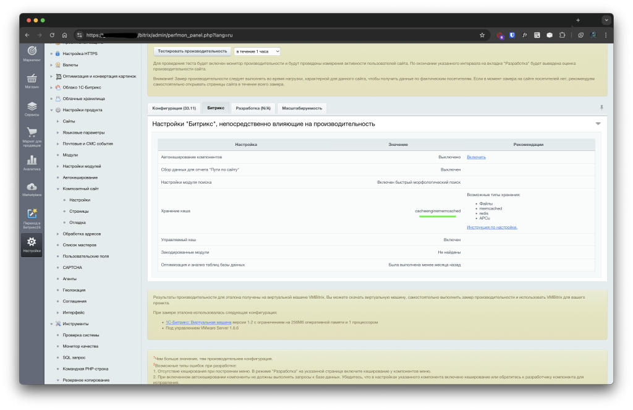
Task: Pin the tab panel with pin icon
Action: [x=601, y=108]
